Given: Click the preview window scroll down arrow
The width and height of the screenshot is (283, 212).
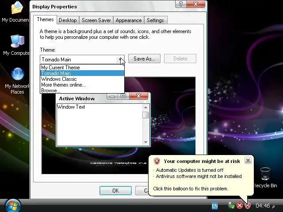Looking at the screenshot, I should coord(145,142).
